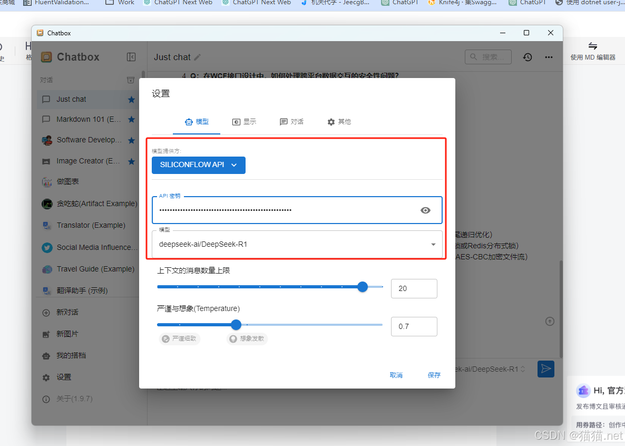
Task: Click the Temperature slider handle
Action: [236, 325]
